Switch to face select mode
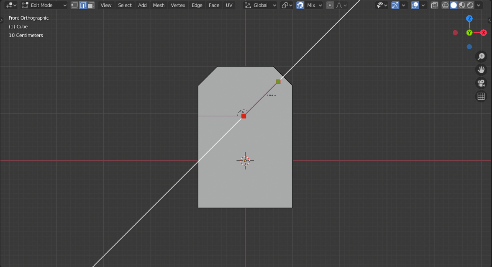Viewport: 492px width, 267px height. (91, 5)
